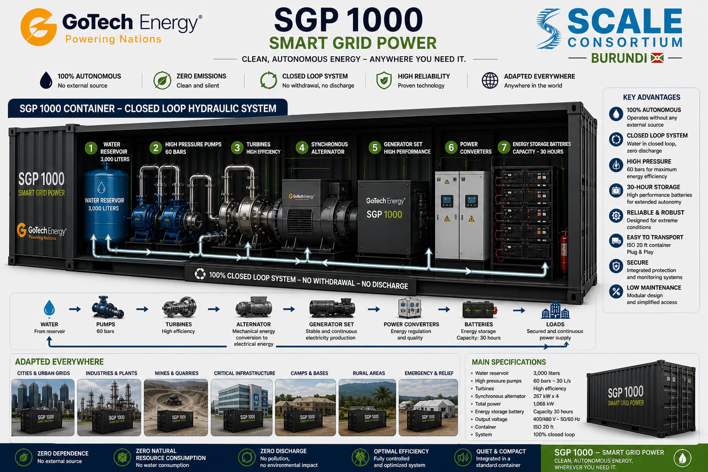
Task: Click the GoTech Energy orange lightning logo
Action: 39,27
